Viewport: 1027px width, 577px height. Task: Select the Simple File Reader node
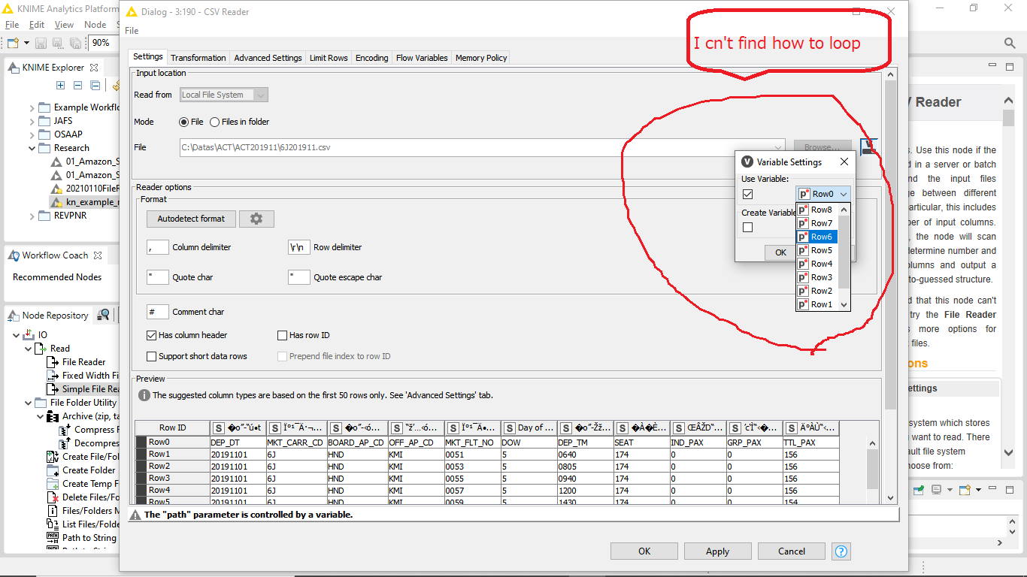point(83,388)
